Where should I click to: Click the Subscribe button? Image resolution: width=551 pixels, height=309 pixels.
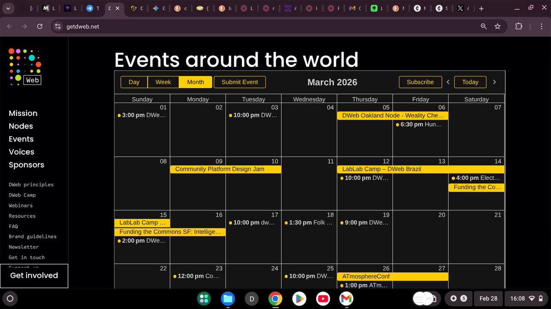click(x=420, y=82)
